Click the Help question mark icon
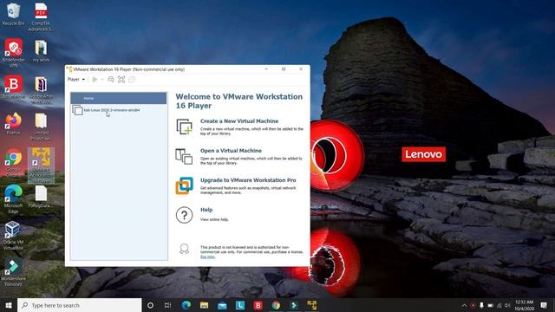 [x=184, y=215]
